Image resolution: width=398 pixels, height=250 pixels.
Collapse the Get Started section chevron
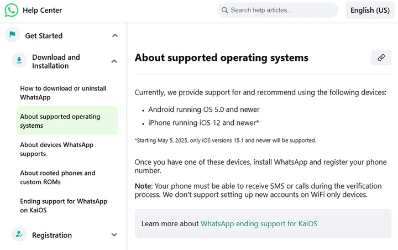[x=114, y=36]
